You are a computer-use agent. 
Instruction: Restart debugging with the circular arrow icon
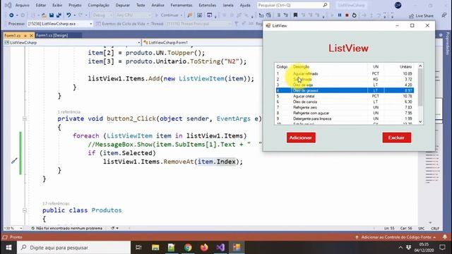(x=355, y=15)
